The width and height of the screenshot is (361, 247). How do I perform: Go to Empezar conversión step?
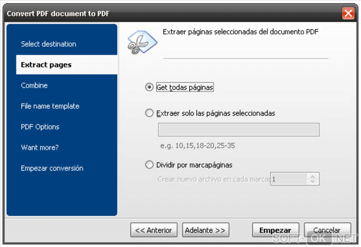[52, 168]
